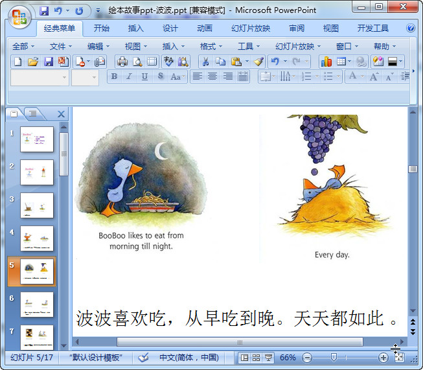Click the Copy icon
The height and width of the screenshot is (370, 423).
pos(220,62)
